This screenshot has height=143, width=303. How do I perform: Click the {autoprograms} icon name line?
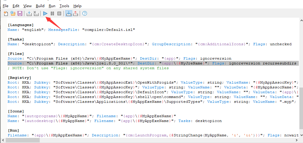coord(92,116)
